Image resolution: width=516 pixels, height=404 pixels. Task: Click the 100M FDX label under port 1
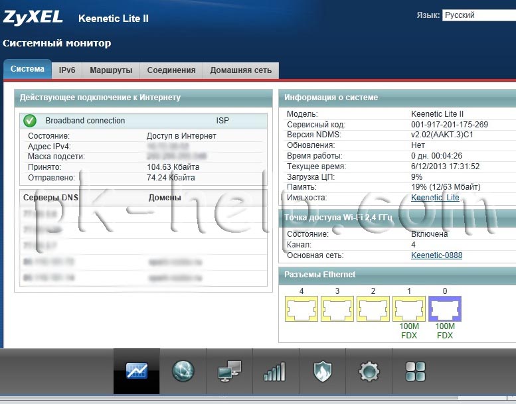pyautogui.click(x=409, y=330)
